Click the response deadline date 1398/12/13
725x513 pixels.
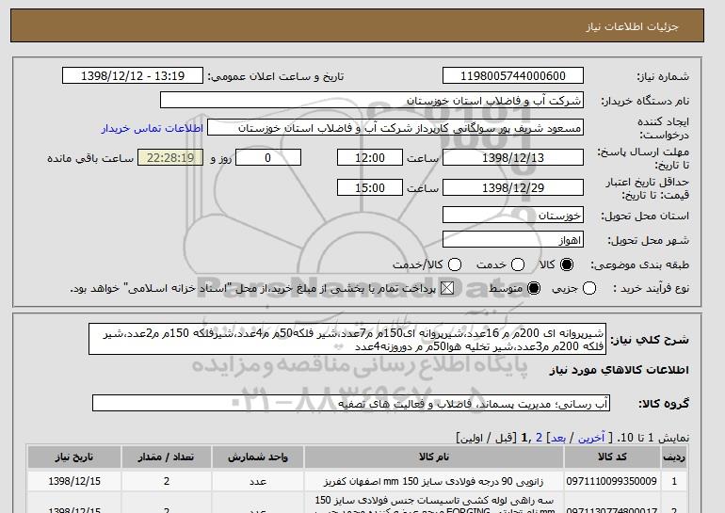(x=513, y=157)
